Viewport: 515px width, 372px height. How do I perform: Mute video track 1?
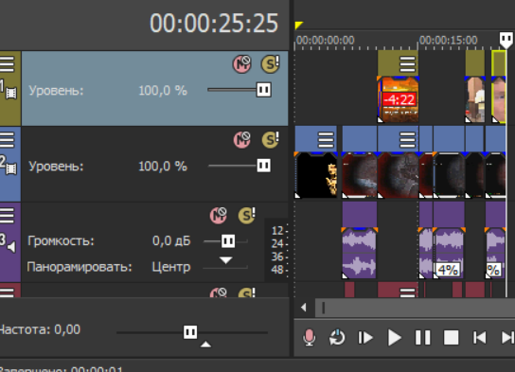click(242, 63)
